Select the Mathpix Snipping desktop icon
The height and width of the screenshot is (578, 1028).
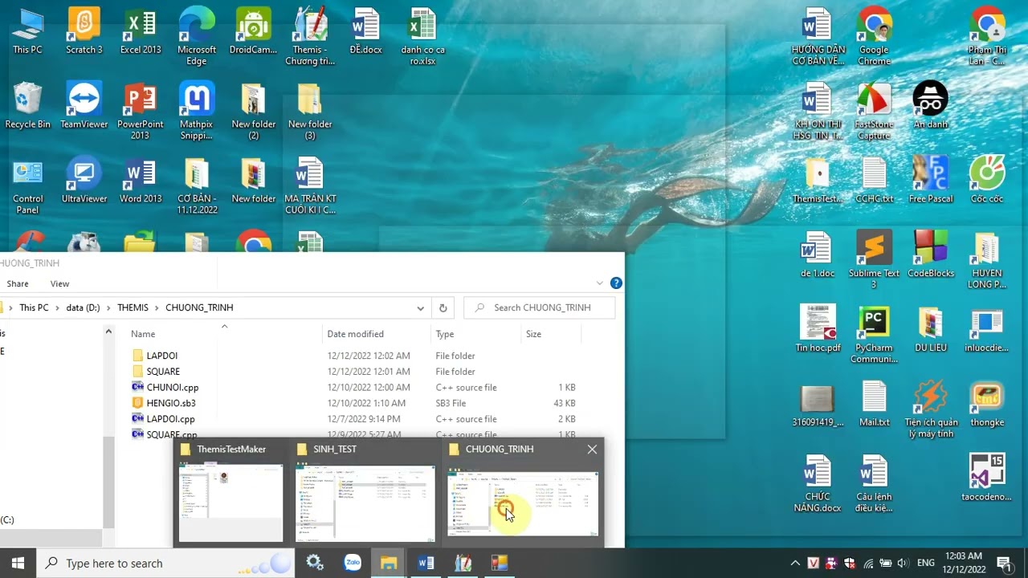[x=197, y=111]
